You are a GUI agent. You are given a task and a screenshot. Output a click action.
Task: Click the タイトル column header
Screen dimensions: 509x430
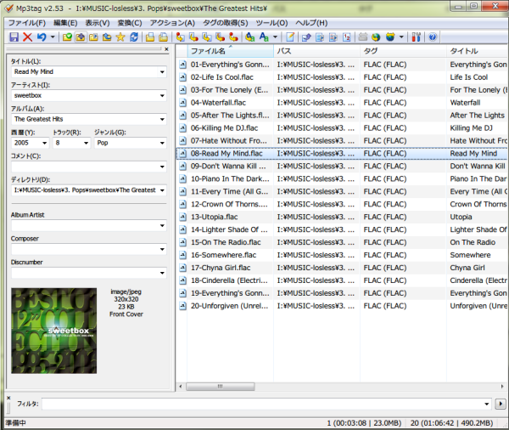[475, 52]
